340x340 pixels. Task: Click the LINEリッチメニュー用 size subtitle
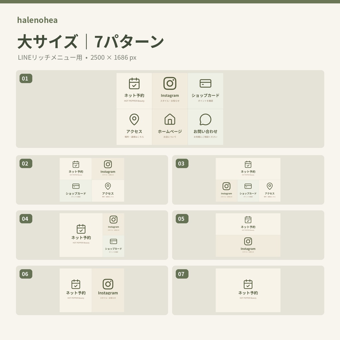77,57
